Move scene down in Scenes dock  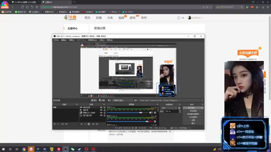[66, 124]
